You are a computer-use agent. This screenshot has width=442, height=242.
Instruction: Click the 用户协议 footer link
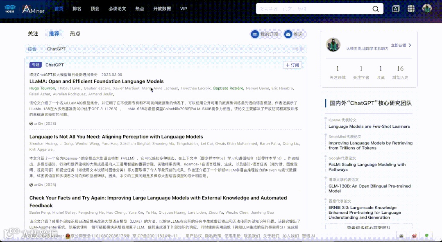tap(194, 236)
